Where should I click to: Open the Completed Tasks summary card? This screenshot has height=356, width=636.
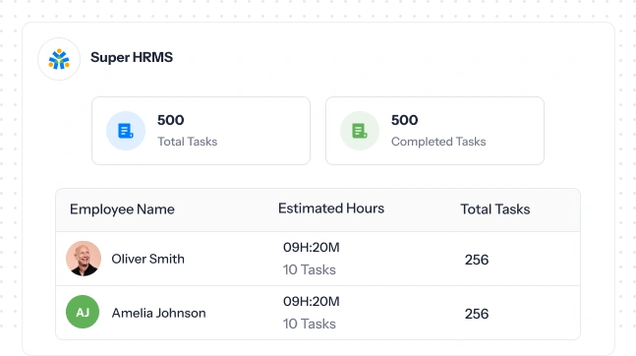click(x=434, y=131)
